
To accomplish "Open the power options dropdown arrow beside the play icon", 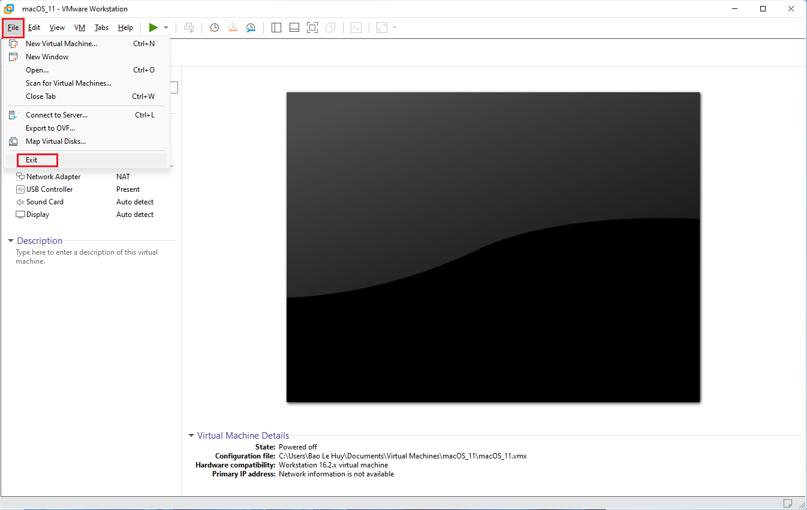I will [166, 28].
